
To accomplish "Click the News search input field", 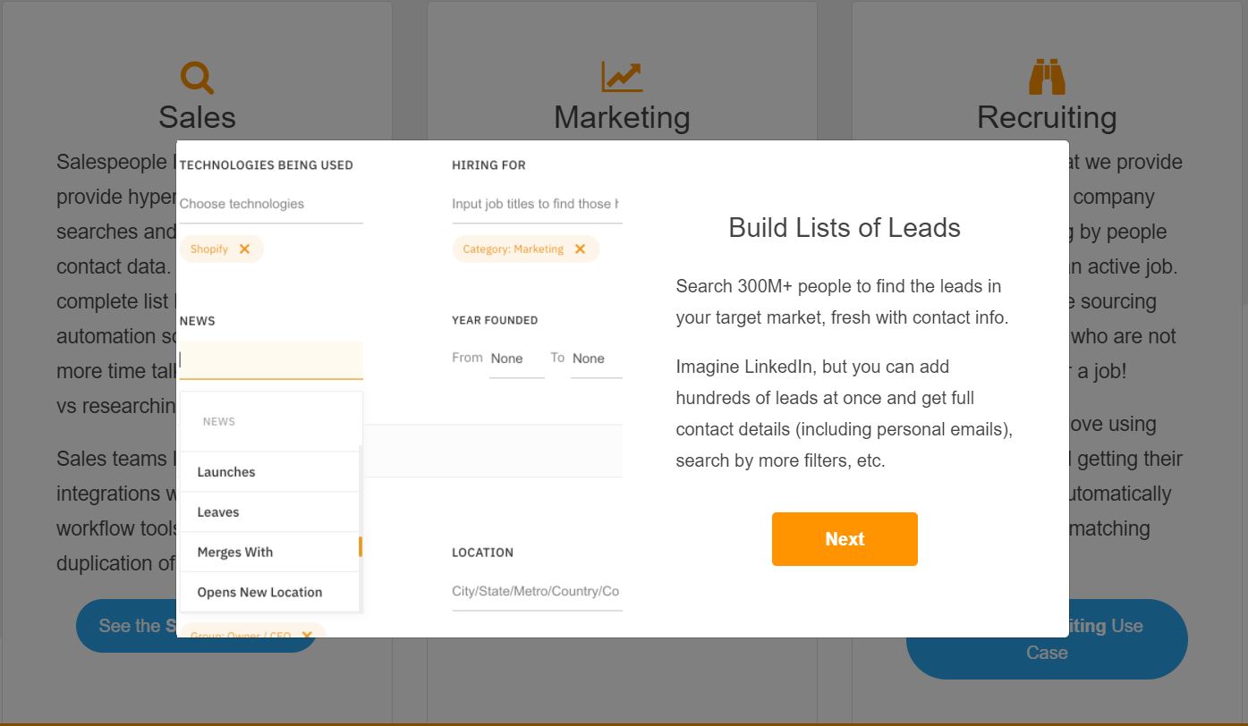I will pyautogui.click(x=271, y=359).
